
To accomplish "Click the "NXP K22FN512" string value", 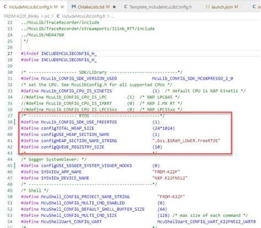I will (x=170, y=178).
